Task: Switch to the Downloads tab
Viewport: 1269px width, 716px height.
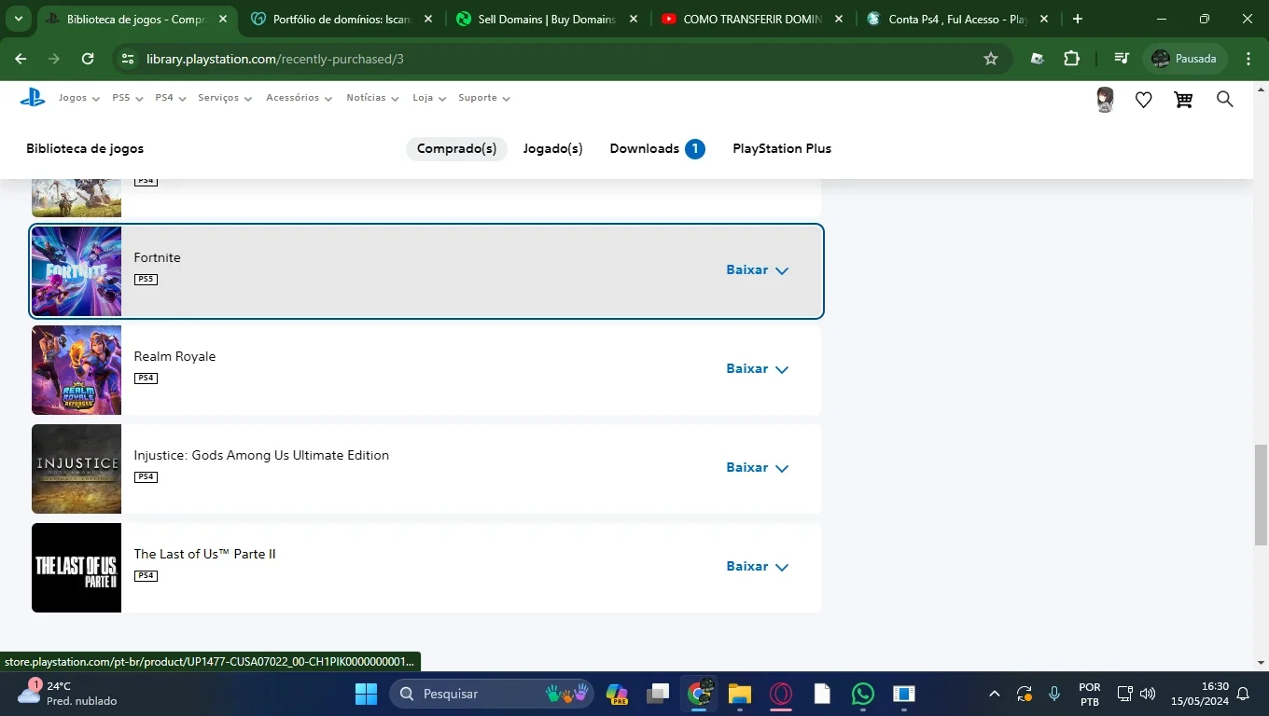Action: point(657,149)
